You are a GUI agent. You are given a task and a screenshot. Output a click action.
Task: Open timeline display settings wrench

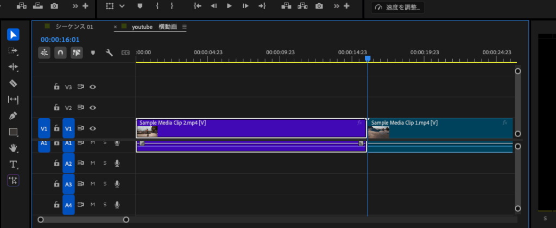(109, 53)
